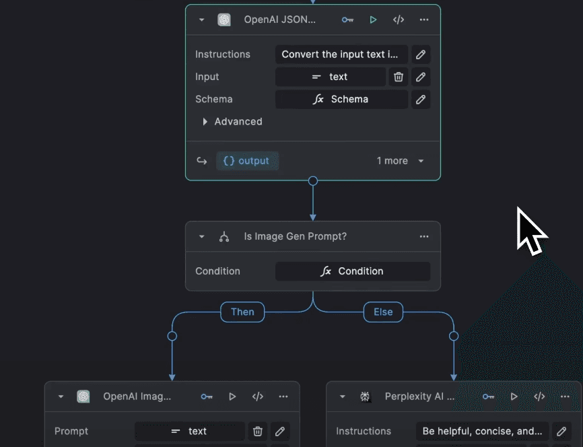Collapse the Perplexity AI node
Screen dimensions: 583x447
(343, 397)
